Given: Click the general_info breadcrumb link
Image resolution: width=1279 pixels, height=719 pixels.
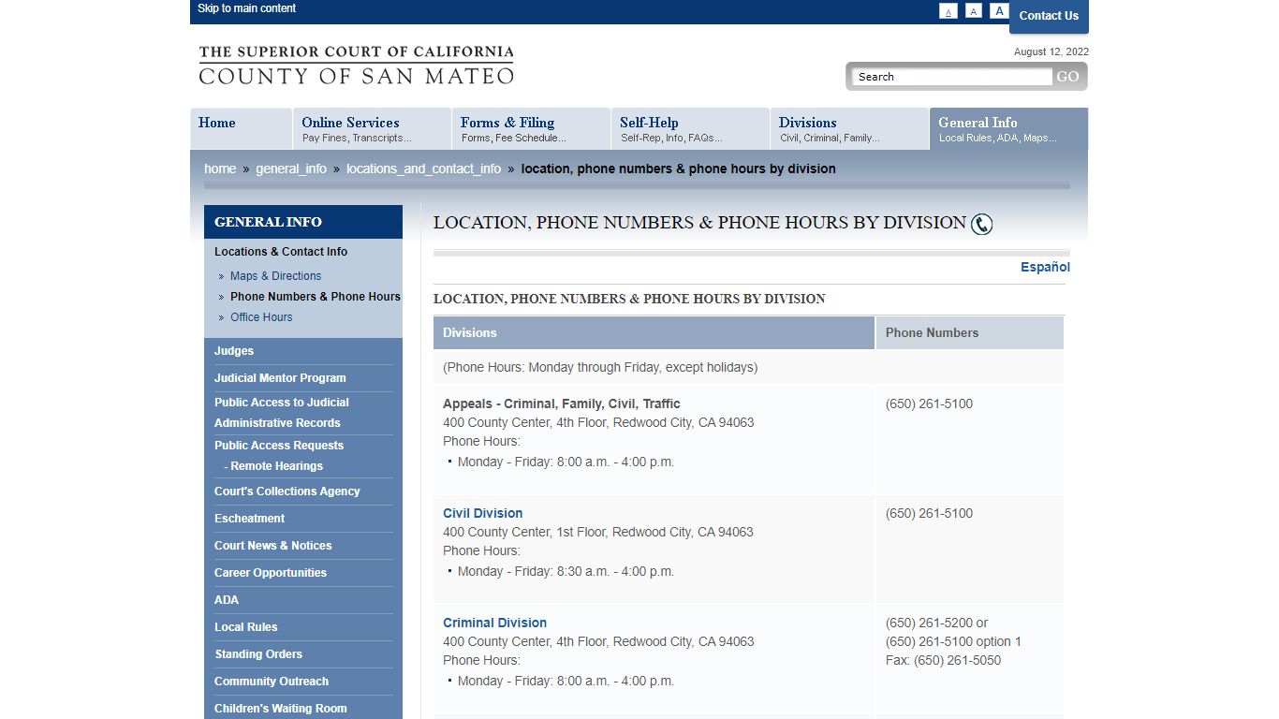Looking at the screenshot, I should [291, 169].
